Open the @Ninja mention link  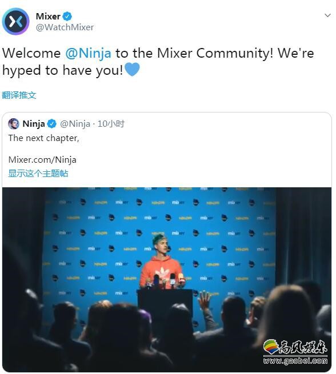(89, 53)
